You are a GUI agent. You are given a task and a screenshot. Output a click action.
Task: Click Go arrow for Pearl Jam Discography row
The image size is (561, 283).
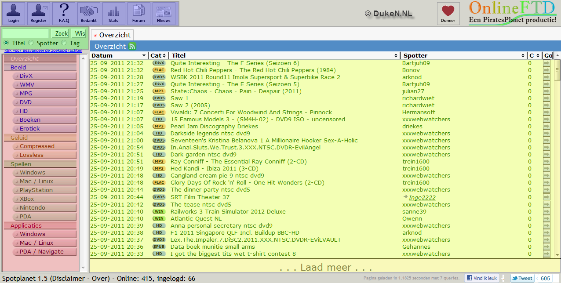[x=546, y=127]
